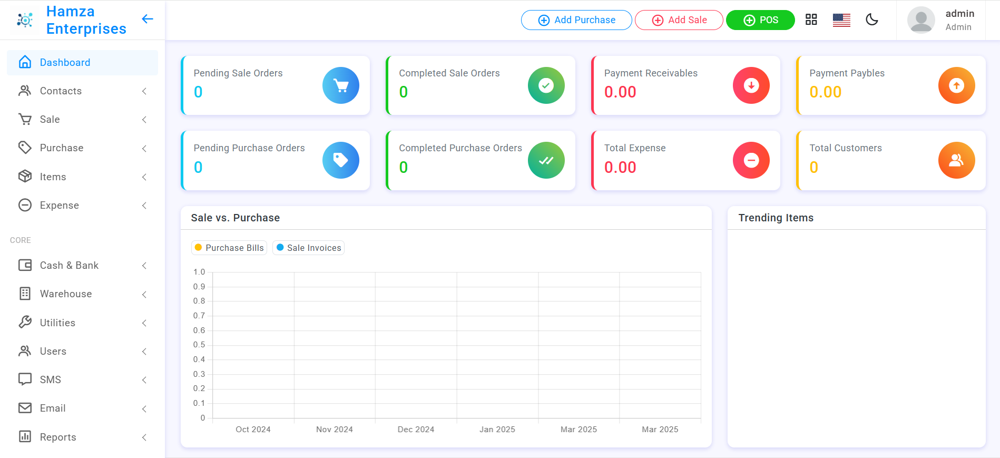
Task: Click the Payment Receivables 0.00 value
Action: point(620,92)
